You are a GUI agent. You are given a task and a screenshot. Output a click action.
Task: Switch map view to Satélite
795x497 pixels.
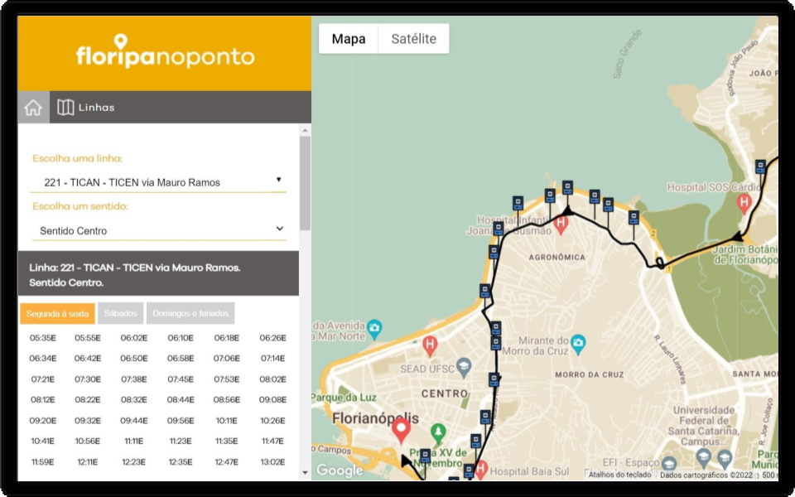coord(414,39)
